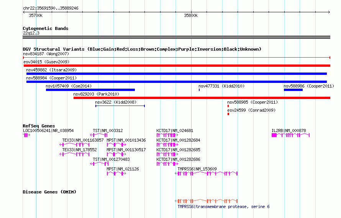Open the MPST|NM_001013436 transcript label
Viewport: 341px width, 218px height.
tap(126, 140)
